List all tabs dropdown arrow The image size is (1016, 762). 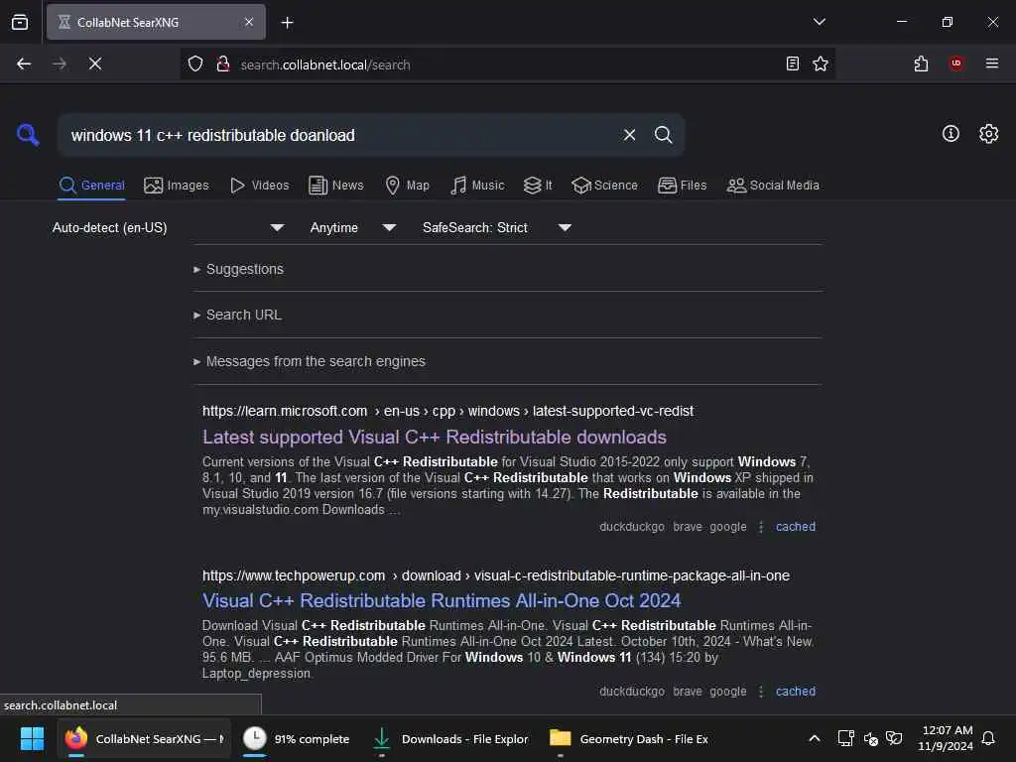(x=819, y=22)
